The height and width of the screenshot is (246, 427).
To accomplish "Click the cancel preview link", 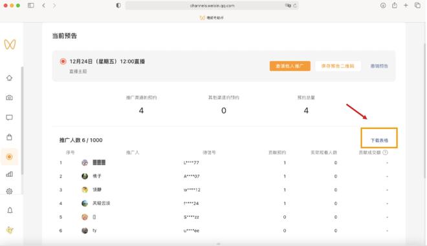I will pyautogui.click(x=379, y=66).
